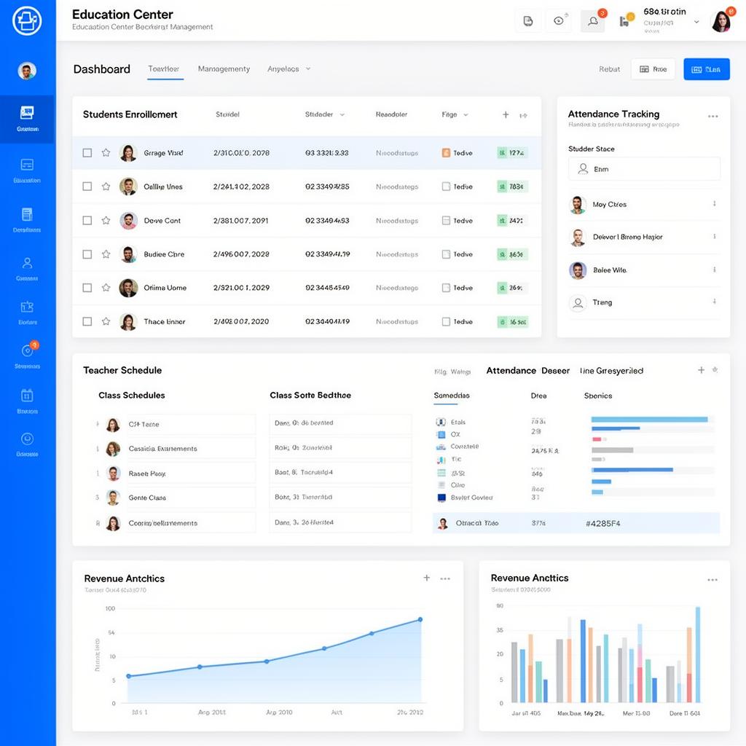This screenshot has height=746, width=746.
Task: Open the smiley face sidebar icon
Action: 27,439
